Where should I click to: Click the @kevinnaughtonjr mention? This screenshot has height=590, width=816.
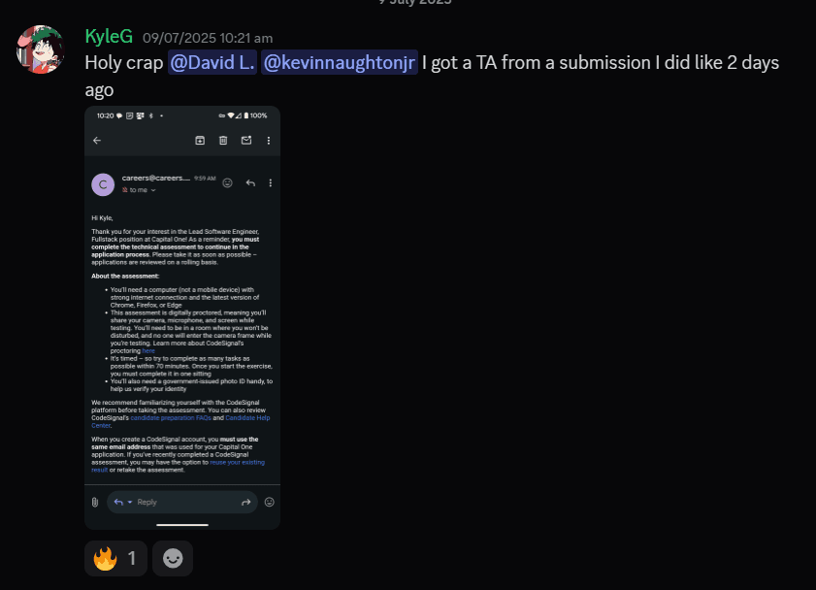tap(340, 62)
